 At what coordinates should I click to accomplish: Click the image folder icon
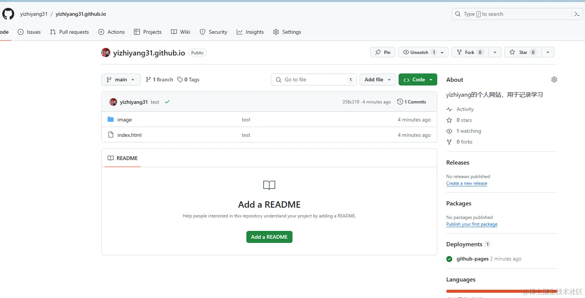coord(111,120)
